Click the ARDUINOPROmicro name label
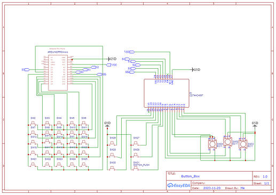276x195 pixels. (58, 52)
